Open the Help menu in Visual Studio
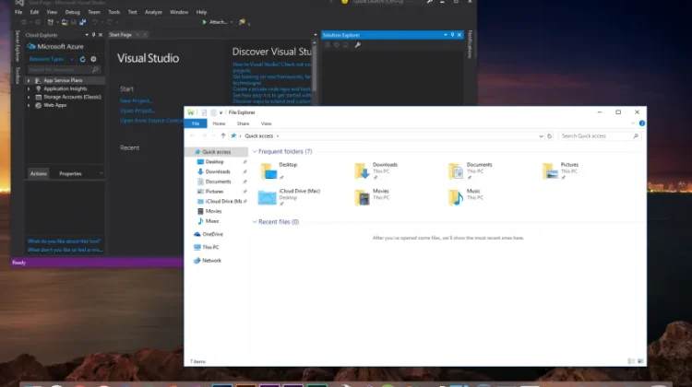The height and width of the screenshot is (387, 692). (201, 12)
